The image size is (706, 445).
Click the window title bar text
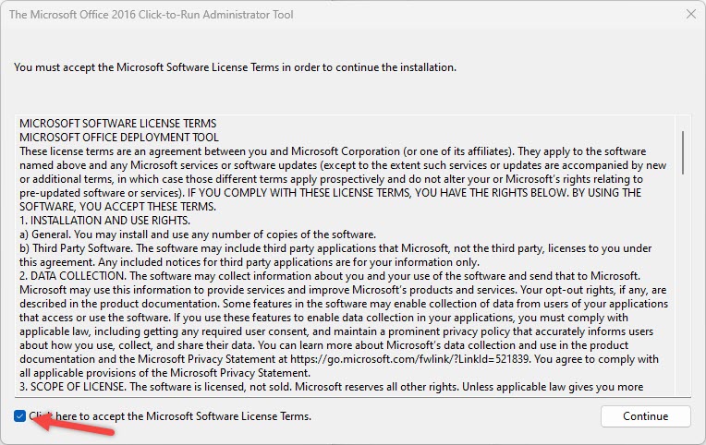164,14
